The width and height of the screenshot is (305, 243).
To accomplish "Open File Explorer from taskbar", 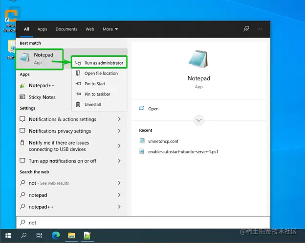I will click(71, 236).
